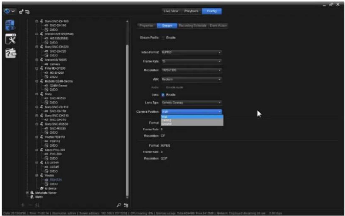
Task: Click the ic device node icon
Action: pyautogui.click(x=42, y=189)
